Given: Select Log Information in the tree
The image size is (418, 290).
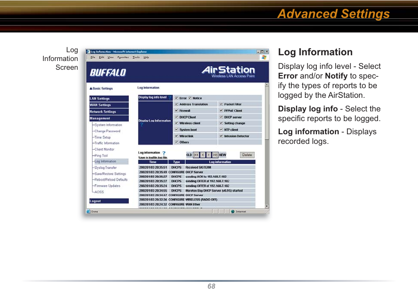Looking at the screenshot, I should click(x=111, y=161).
